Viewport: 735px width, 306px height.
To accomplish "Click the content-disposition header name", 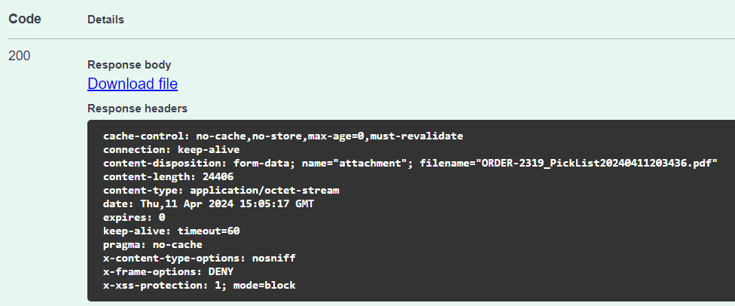I will (165, 164).
